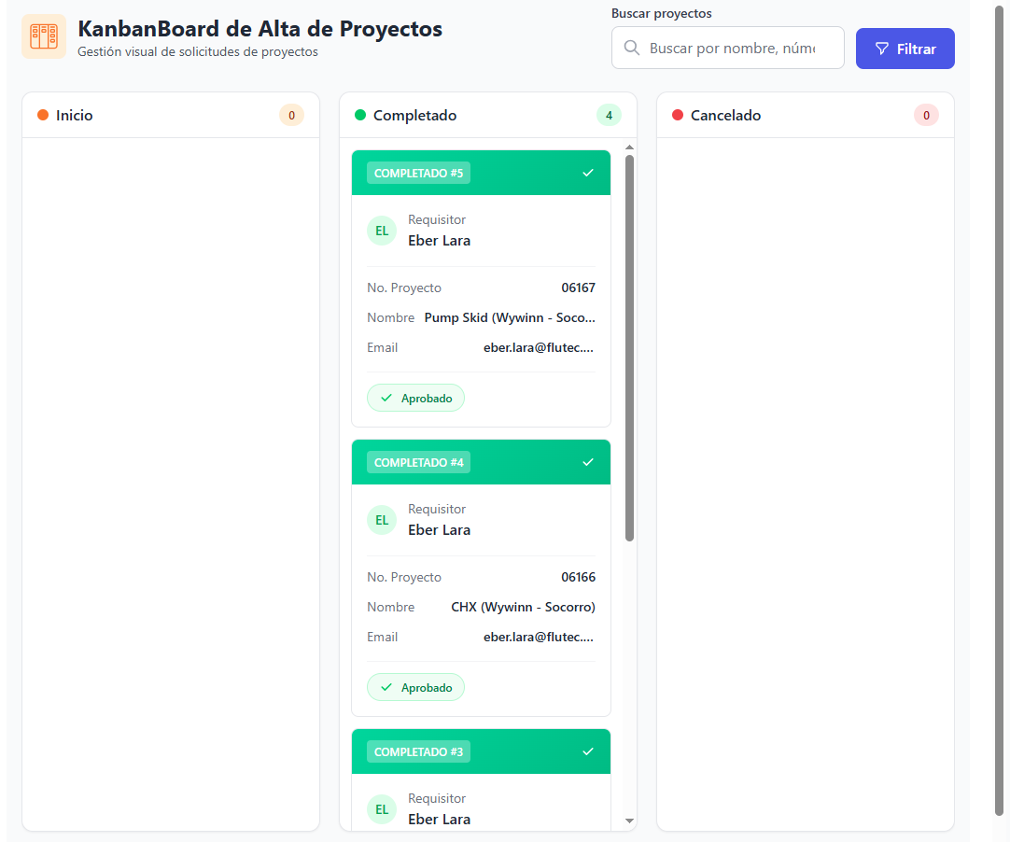Viewport: 1010px width, 842px height.
Task: Select the Inicio column header
Action: point(75,116)
